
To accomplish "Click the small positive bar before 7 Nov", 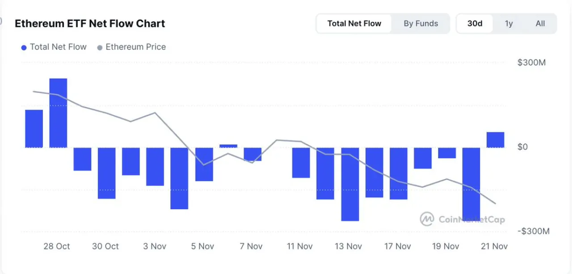I will [228, 146].
